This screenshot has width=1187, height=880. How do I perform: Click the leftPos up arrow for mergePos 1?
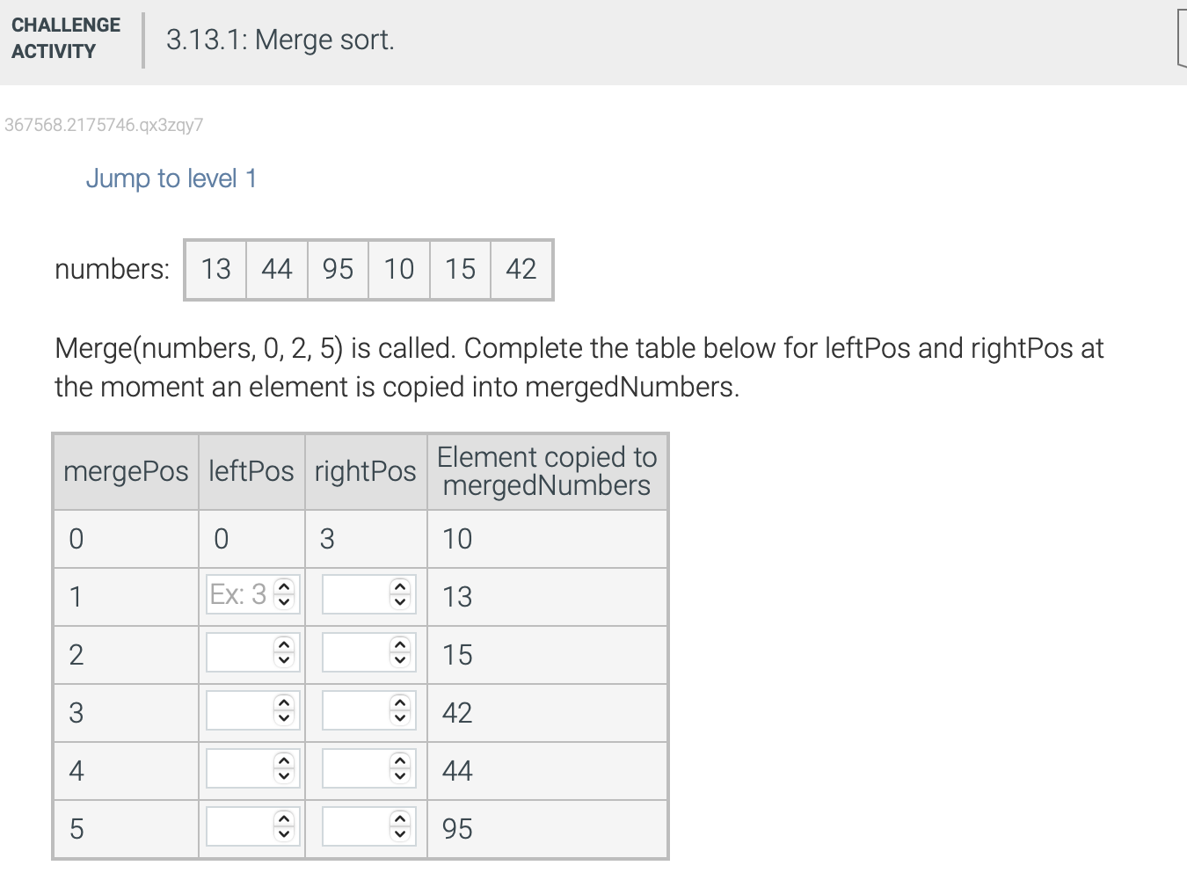[283, 589]
